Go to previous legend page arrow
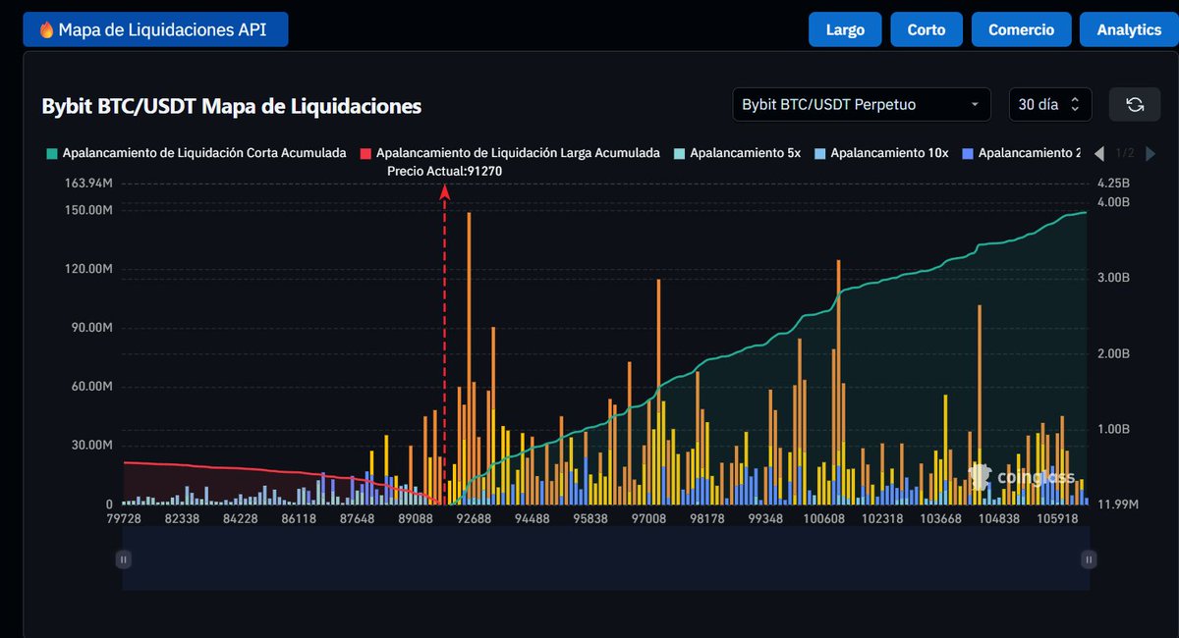 [x=1099, y=153]
